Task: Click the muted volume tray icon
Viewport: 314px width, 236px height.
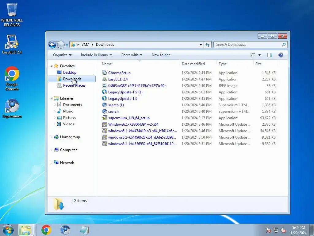Action: (x=283, y=230)
